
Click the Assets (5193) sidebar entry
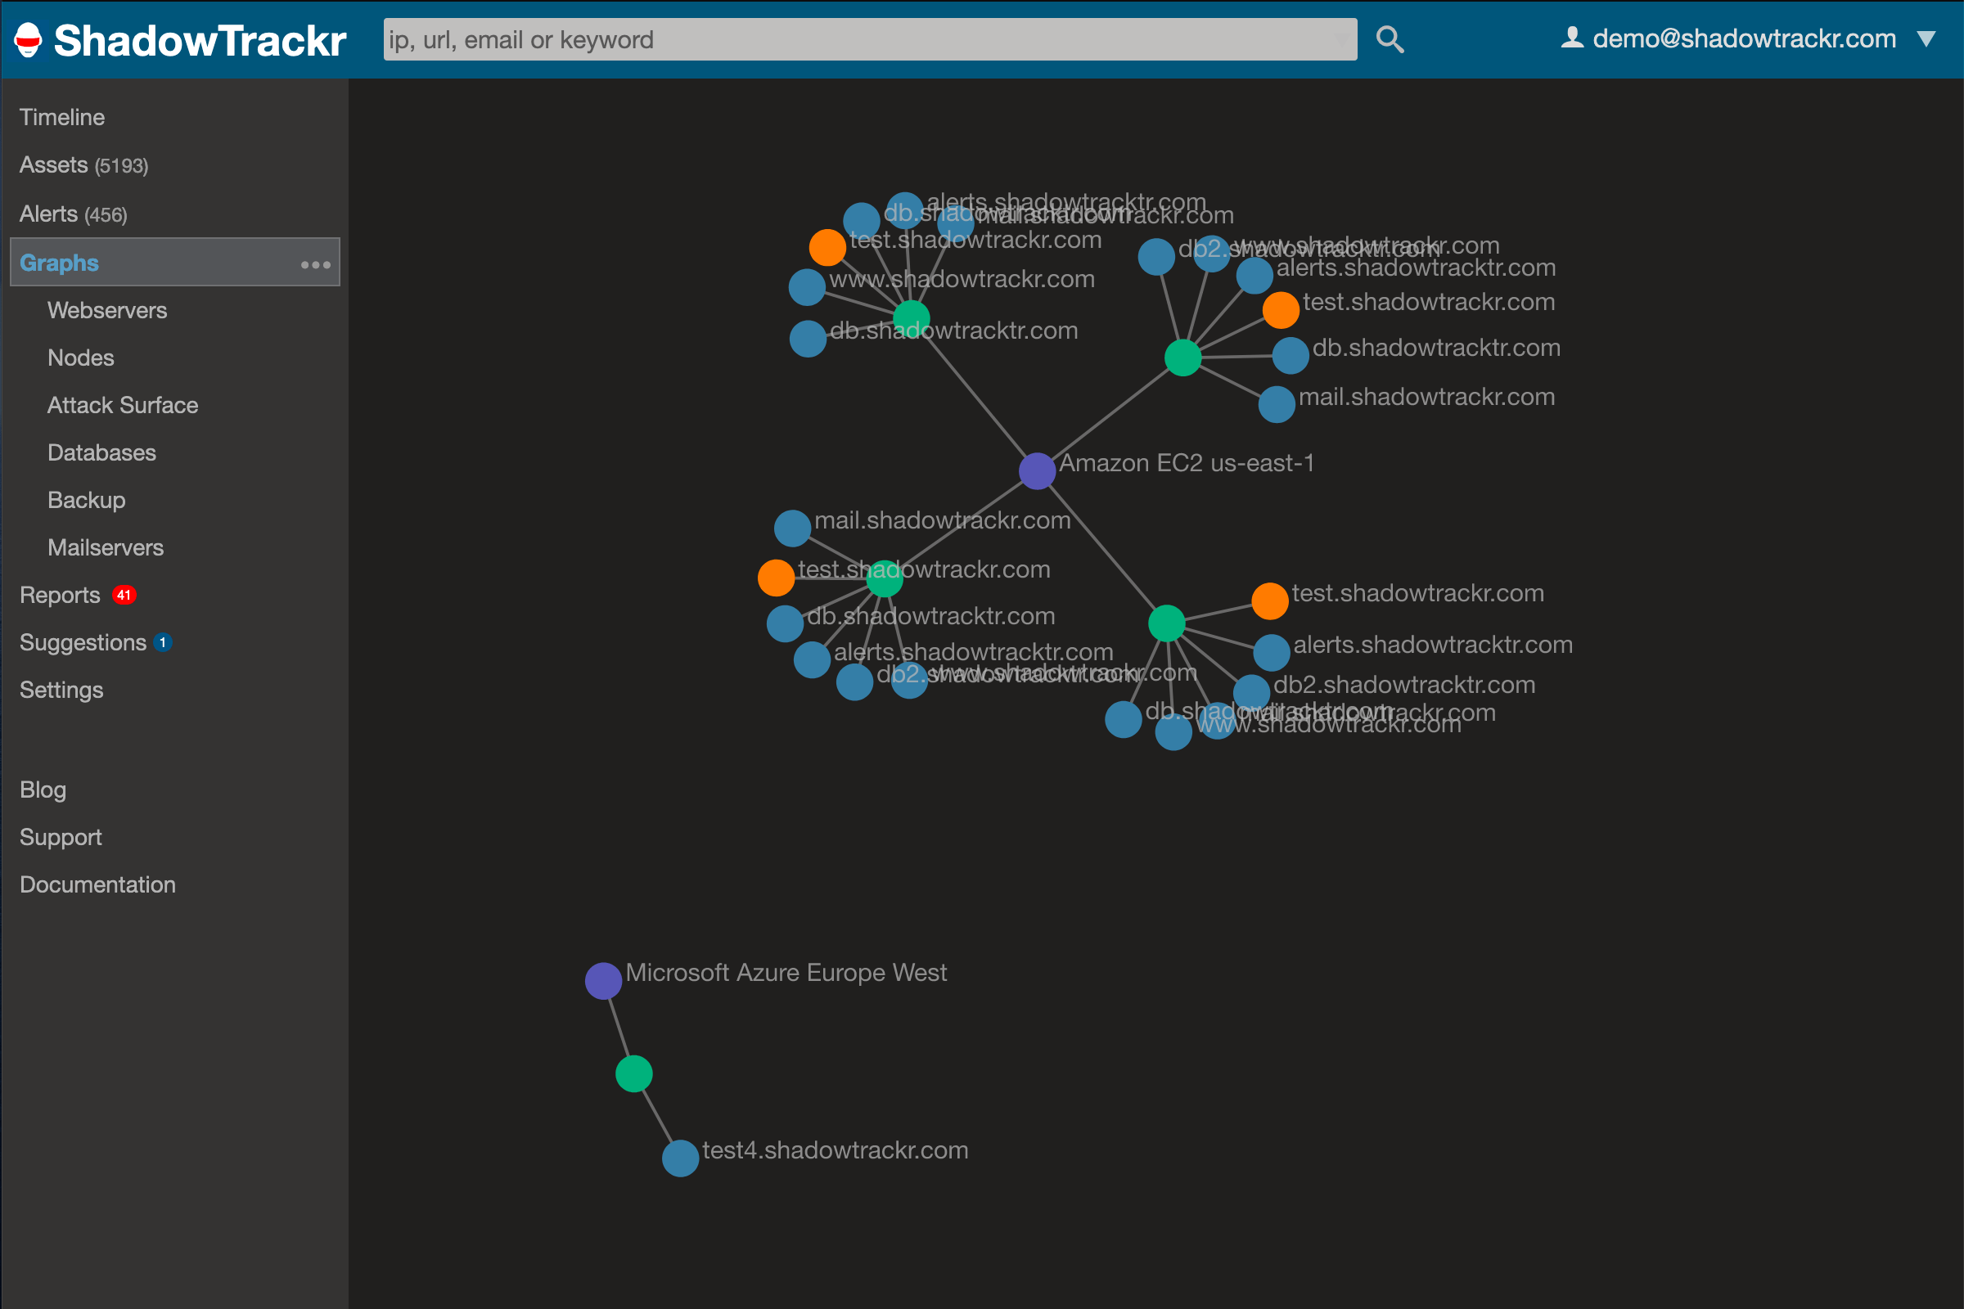(83, 164)
